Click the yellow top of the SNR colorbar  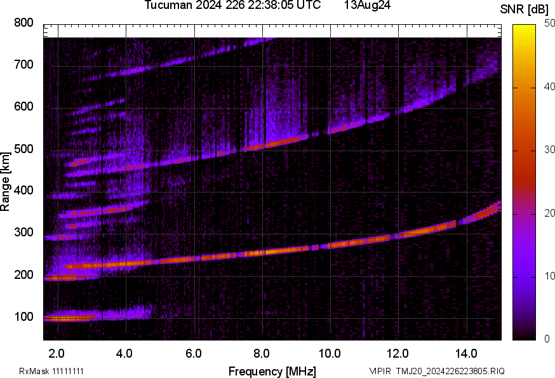pyautogui.click(x=525, y=28)
